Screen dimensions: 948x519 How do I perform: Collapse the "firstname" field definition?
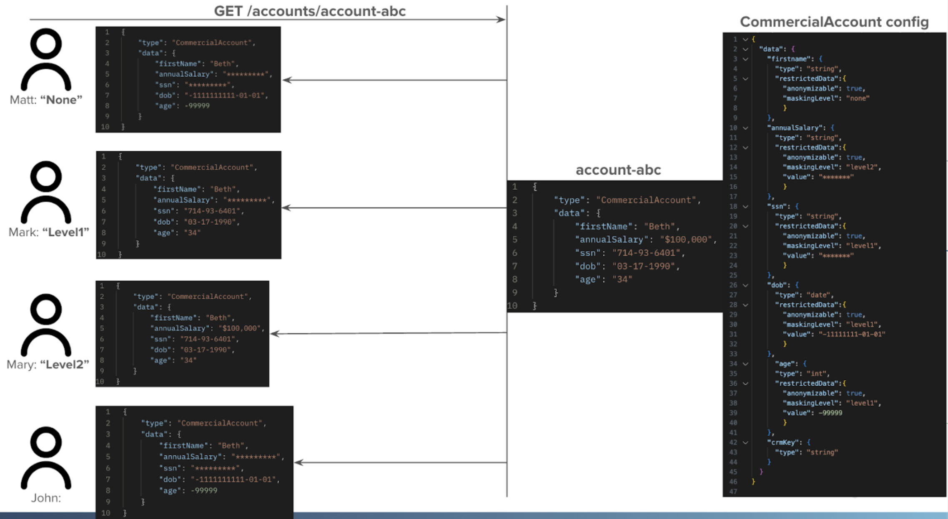pos(746,59)
